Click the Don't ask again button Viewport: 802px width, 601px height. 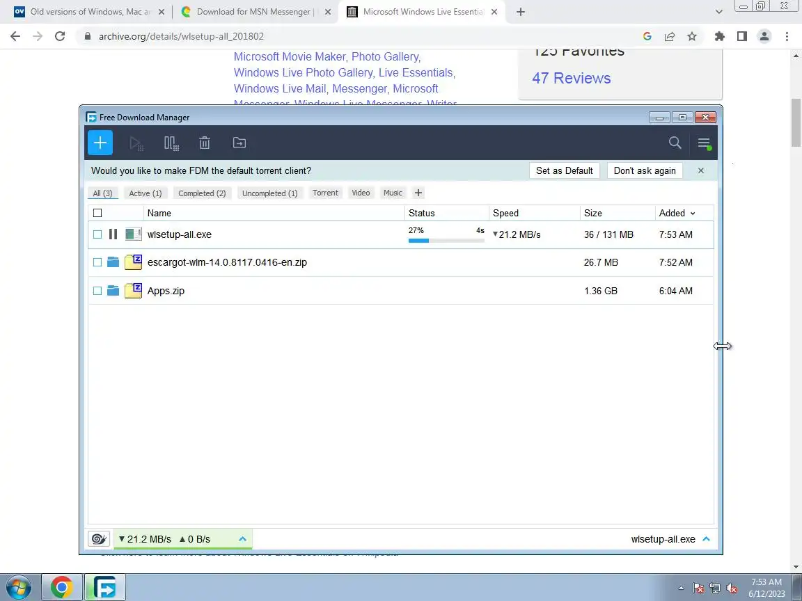coord(645,170)
